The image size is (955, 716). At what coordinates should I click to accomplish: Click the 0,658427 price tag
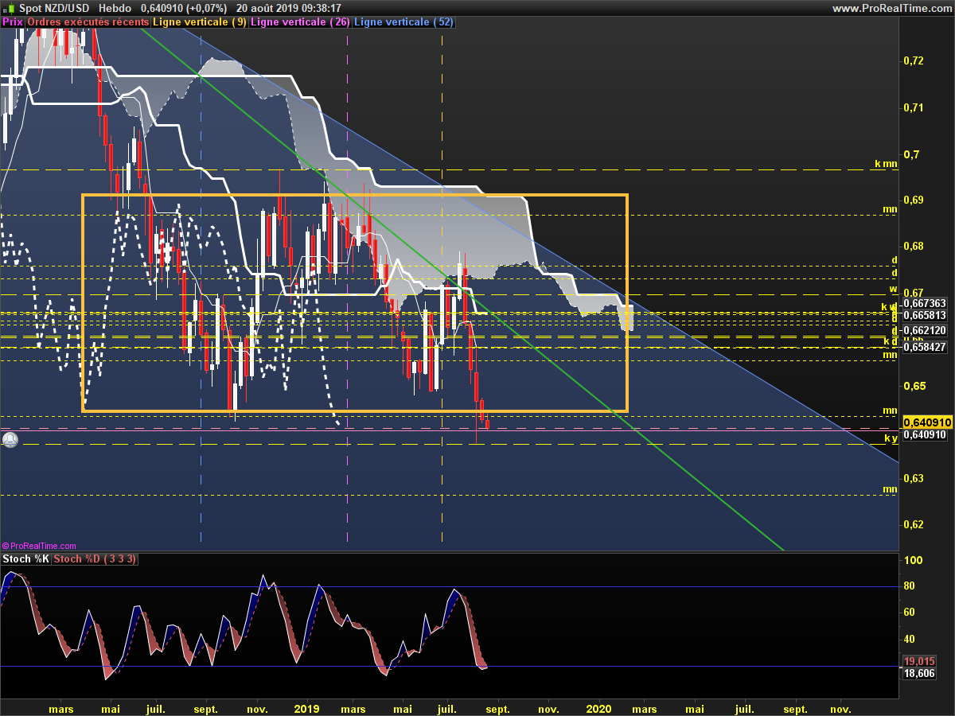pyautogui.click(x=926, y=347)
